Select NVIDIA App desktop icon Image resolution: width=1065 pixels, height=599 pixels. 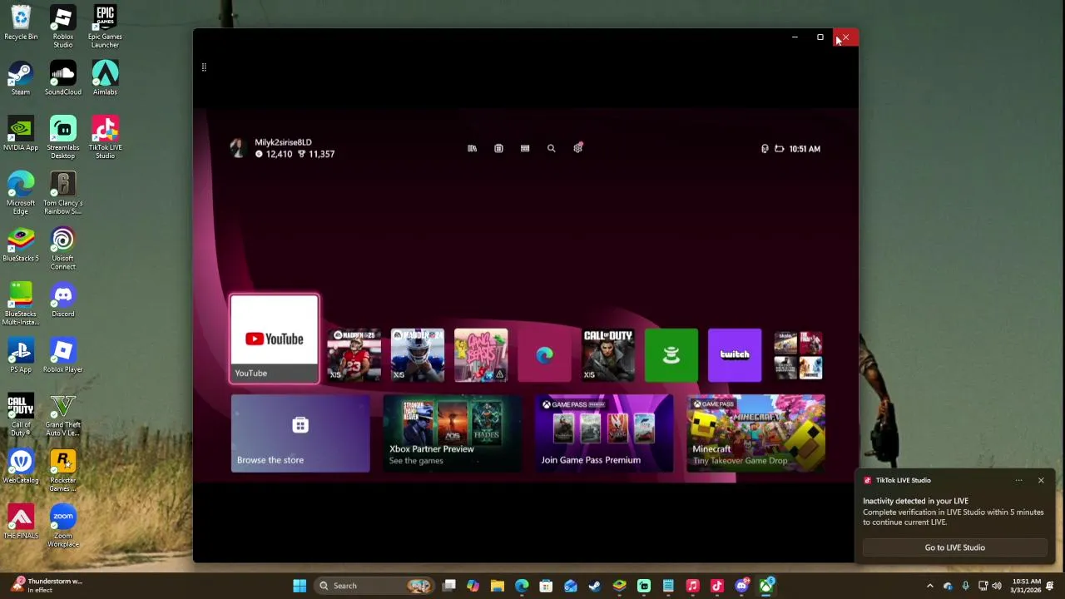(x=21, y=134)
